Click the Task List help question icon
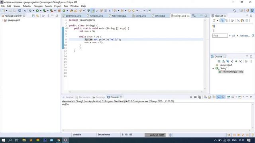The width and height of the screenshot is (255, 143). pyautogui.click(x=253, y=36)
